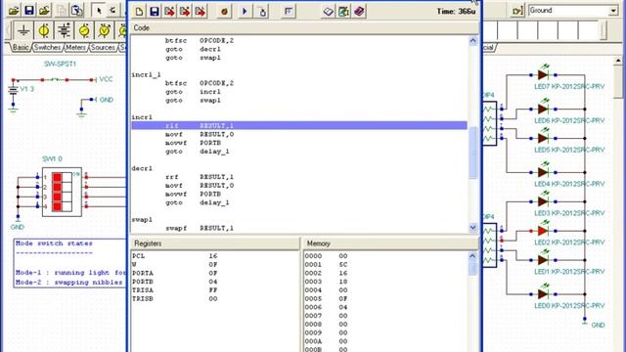626x352 pixels.
Task: Click Paste icon in main schematic toolbar
Action: pos(76,11)
